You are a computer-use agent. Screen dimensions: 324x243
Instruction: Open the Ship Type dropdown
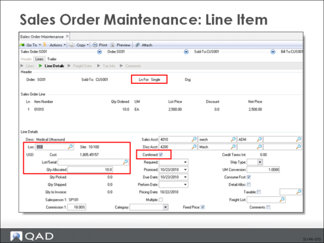[x=260, y=162]
